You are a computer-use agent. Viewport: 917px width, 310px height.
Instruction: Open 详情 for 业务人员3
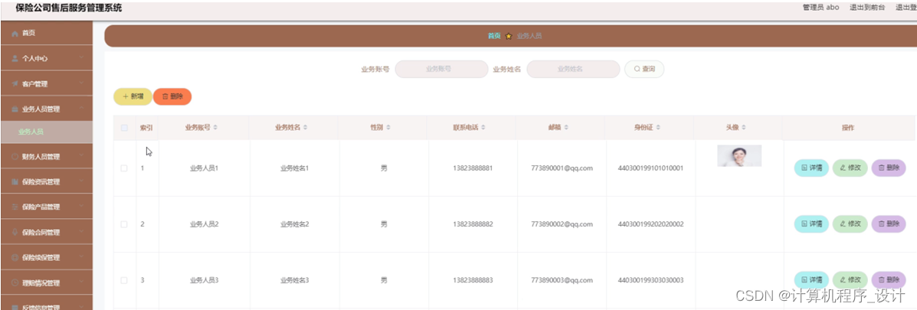coord(811,279)
